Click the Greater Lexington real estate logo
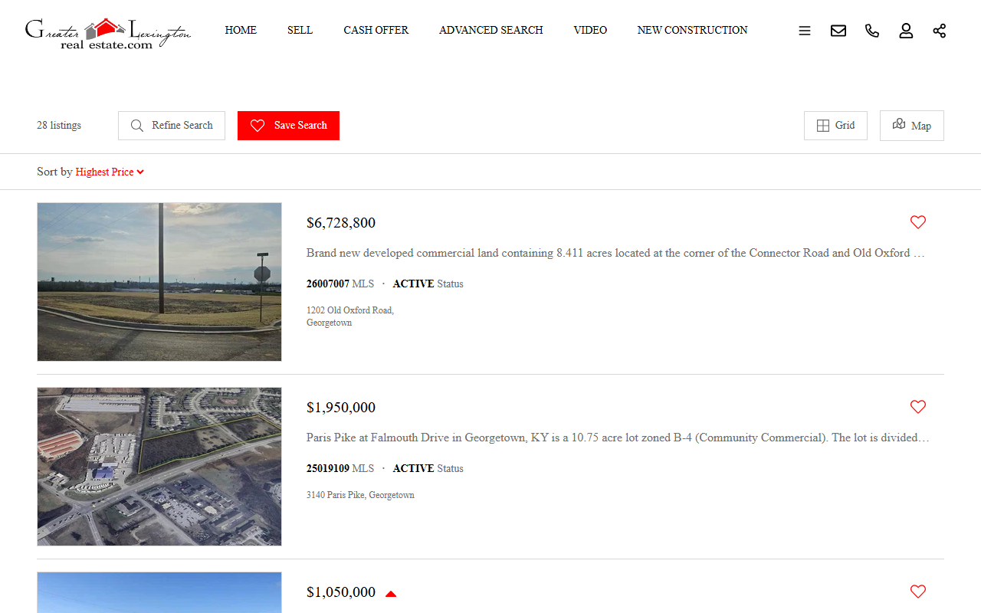 click(107, 33)
